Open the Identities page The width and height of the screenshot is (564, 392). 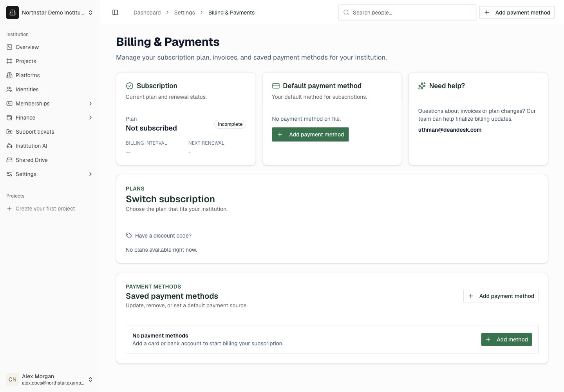(50, 89)
